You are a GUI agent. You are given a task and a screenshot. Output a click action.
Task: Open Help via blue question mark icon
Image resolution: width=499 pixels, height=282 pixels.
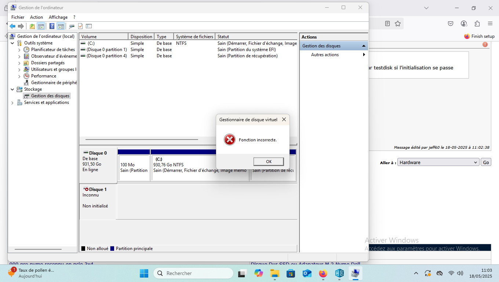pyautogui.click(x=52, y=26)
